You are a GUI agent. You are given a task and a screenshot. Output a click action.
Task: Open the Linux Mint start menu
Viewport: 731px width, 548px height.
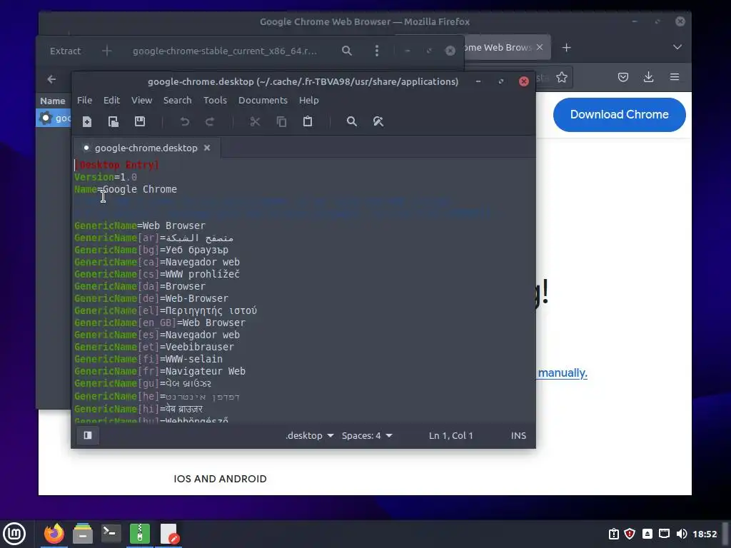coord(14,534)
